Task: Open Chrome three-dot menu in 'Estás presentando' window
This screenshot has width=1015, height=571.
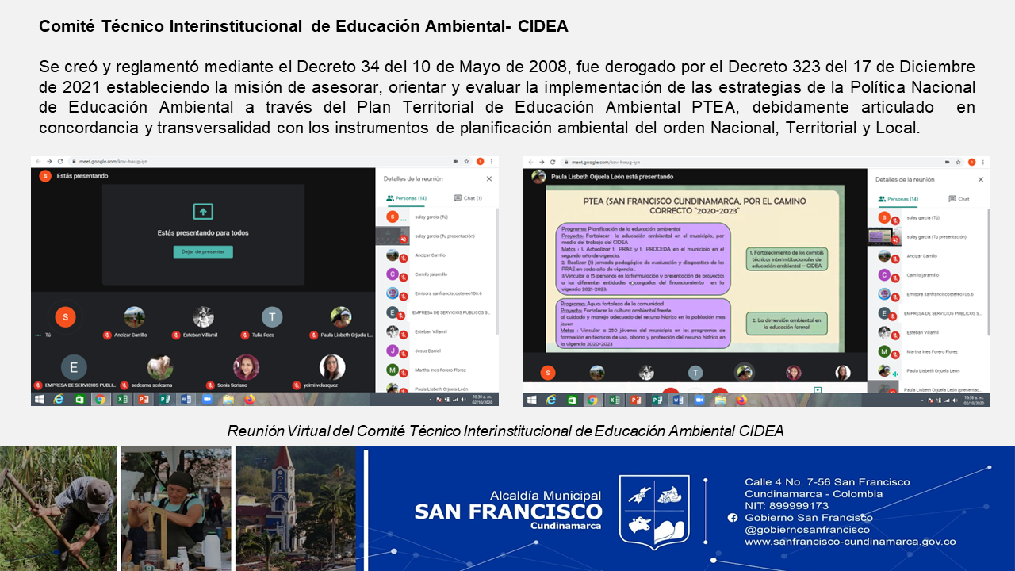Action: coord(492,161)
